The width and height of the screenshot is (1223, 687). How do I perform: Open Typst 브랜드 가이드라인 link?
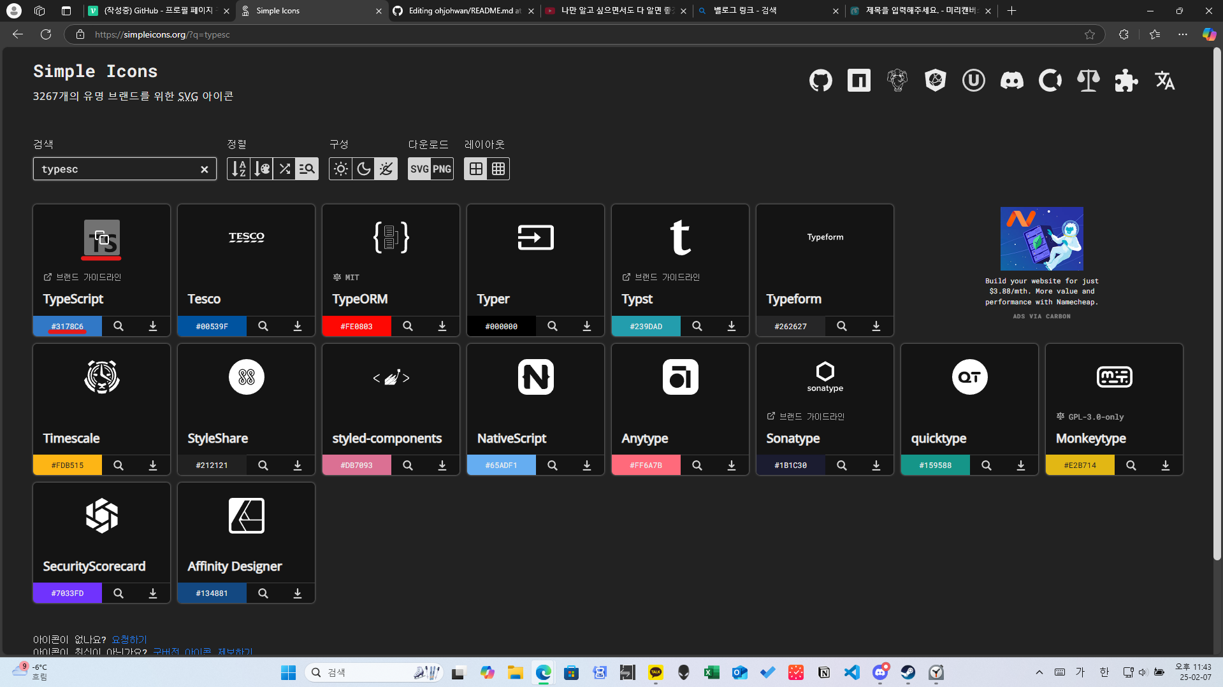pos(661,278)
